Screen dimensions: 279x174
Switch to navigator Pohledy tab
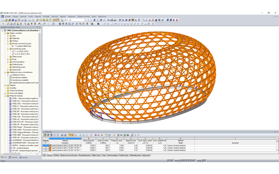click(x=23, y=157)
